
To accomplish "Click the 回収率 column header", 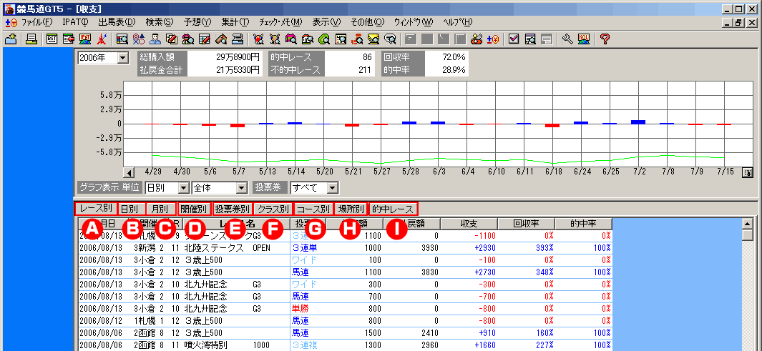I will [x=525, y=224].
